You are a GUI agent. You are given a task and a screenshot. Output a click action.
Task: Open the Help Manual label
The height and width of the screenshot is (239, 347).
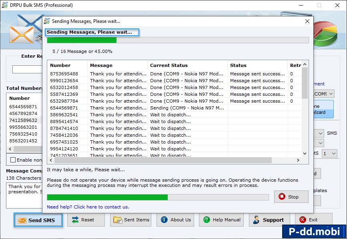pyautogui.click(x=227, y=220)
